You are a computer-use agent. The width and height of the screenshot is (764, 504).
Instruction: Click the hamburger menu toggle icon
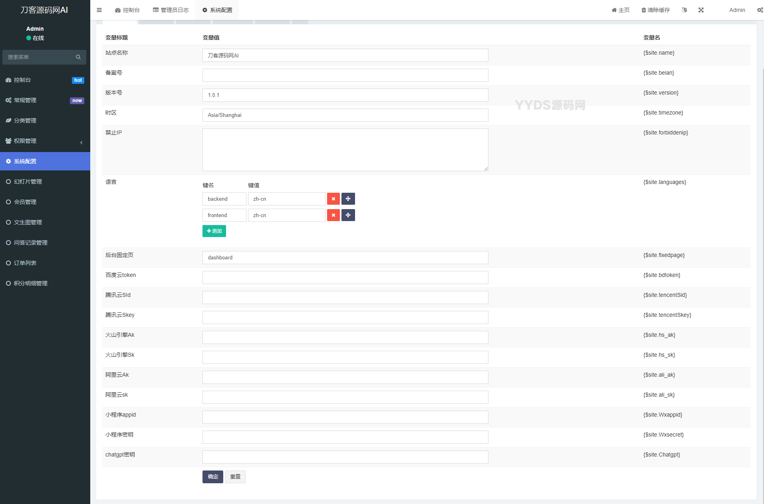[x=99, y=10]
